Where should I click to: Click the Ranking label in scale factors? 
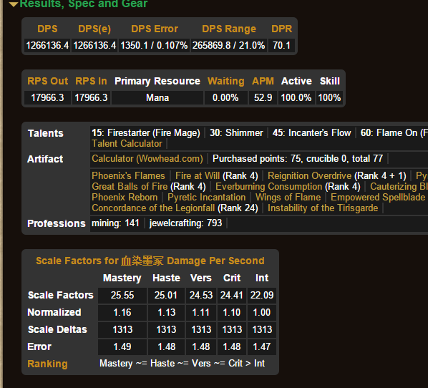pos(47,364)
